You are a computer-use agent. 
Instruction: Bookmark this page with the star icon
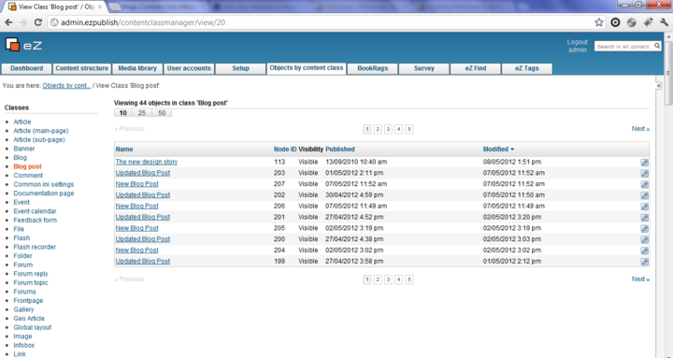point(599,22)
